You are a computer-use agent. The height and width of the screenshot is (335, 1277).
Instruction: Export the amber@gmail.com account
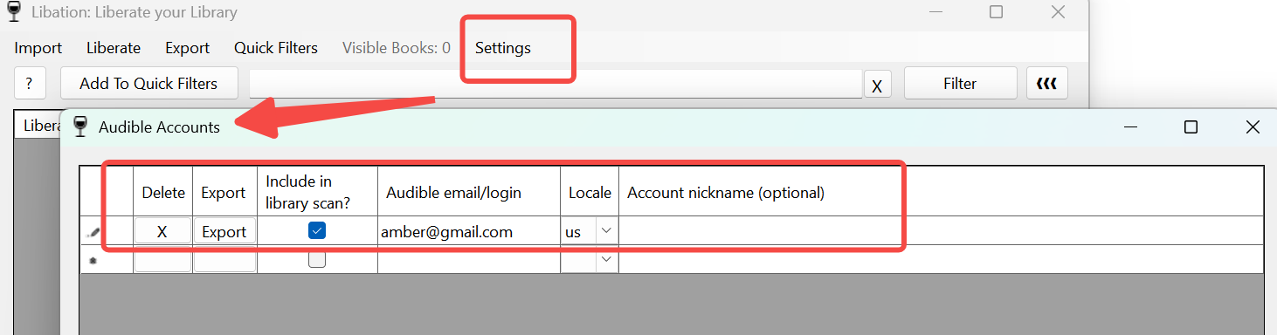point(224,231)
